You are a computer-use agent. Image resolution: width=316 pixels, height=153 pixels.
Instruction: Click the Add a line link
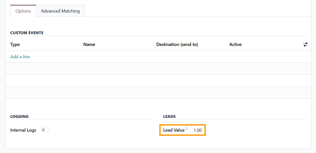click(x=20, y=57)
